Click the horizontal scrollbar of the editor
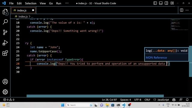 pyautogui.click(x=95, y=96)
